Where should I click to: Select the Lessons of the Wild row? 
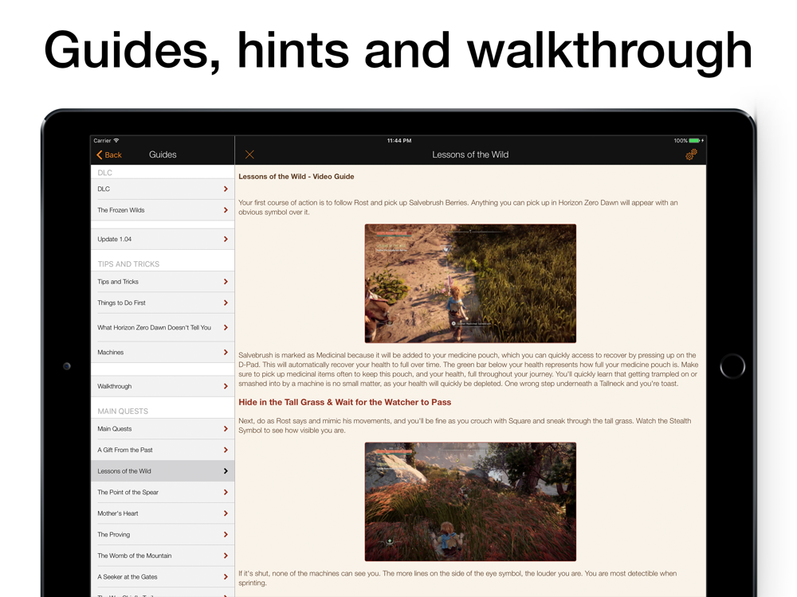[x=163, y=471]
